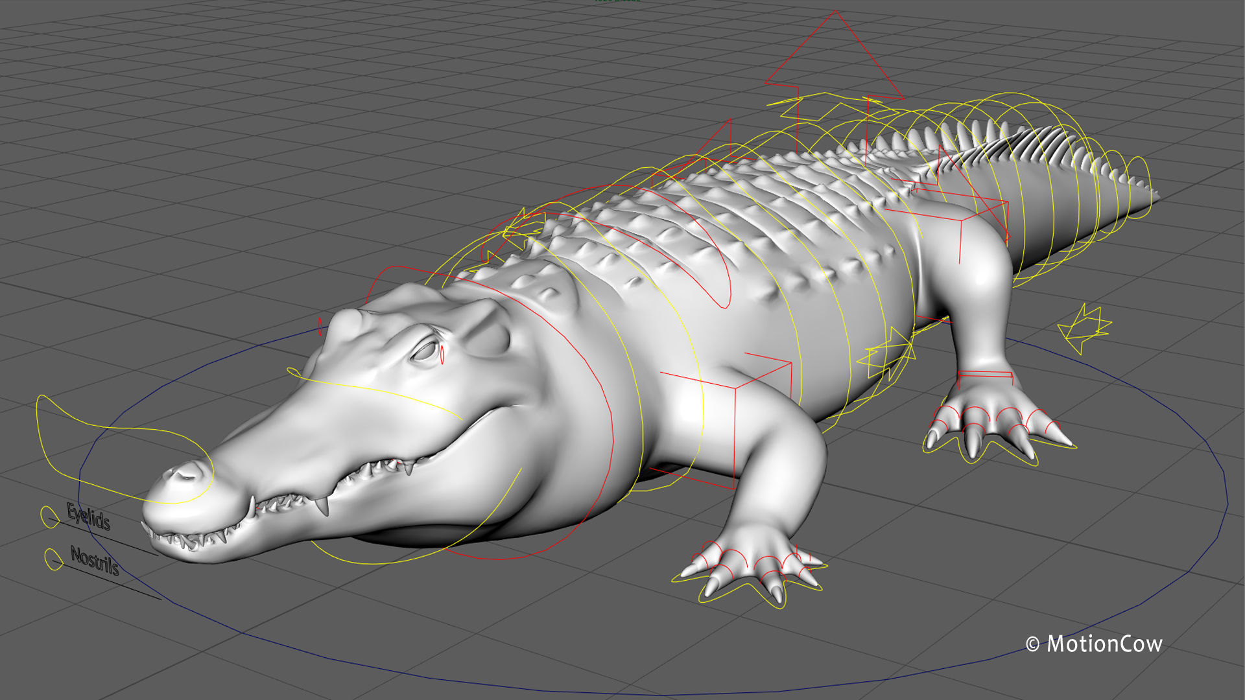
Task: Select the Nostrils slider circle control
Action: (53, 560)
